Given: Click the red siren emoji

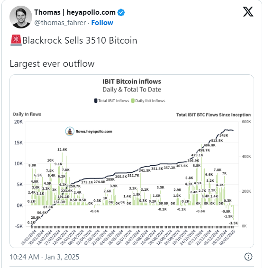Looking at the screenshot, I should pyautogui.click(x=16, y=40).
